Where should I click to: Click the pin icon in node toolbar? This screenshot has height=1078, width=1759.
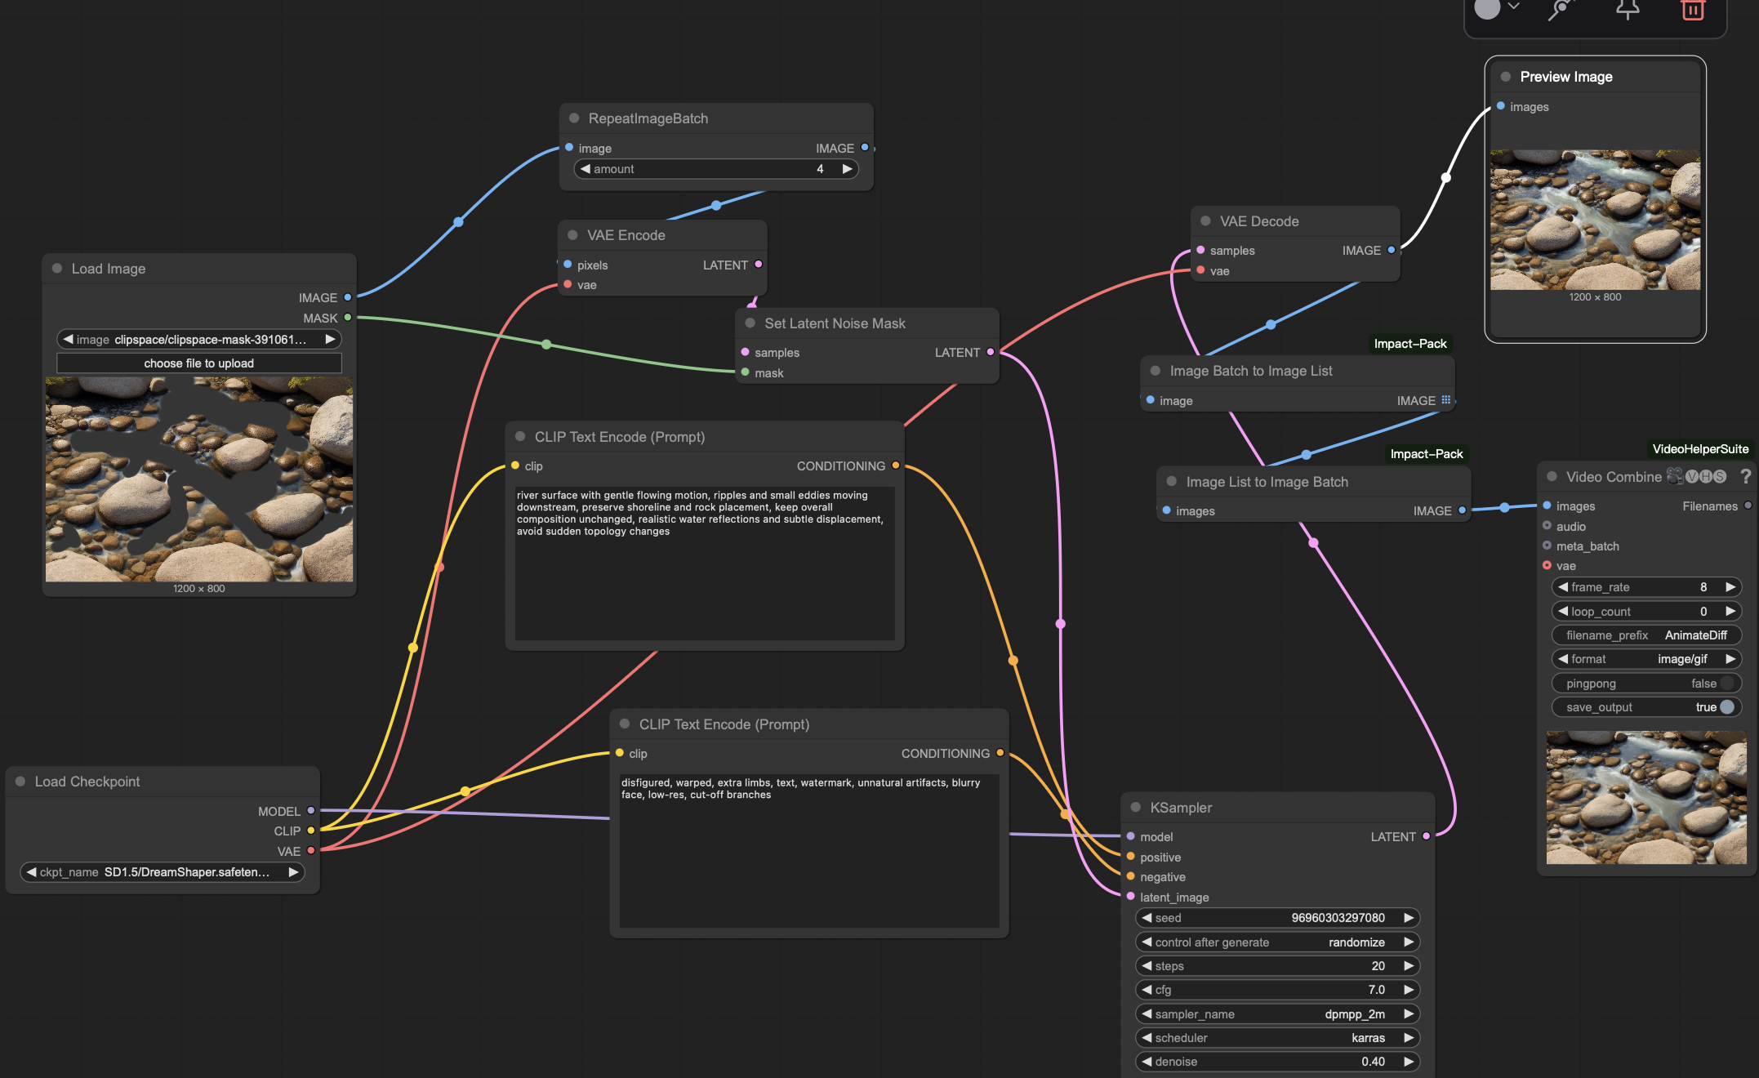pos(1627,10)
